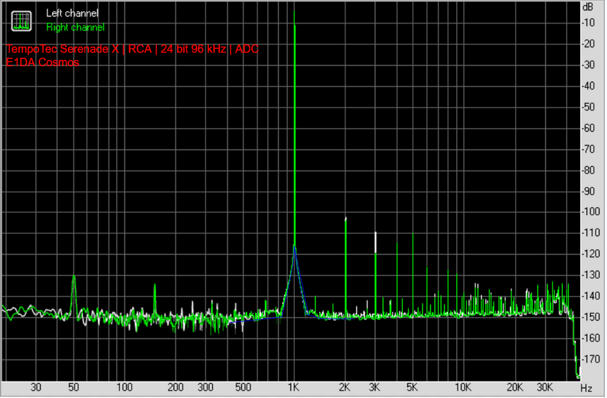The image size is (607, 398).
Task: Click the 150 Hz hum harmonic peak
Action: (155, 300)
